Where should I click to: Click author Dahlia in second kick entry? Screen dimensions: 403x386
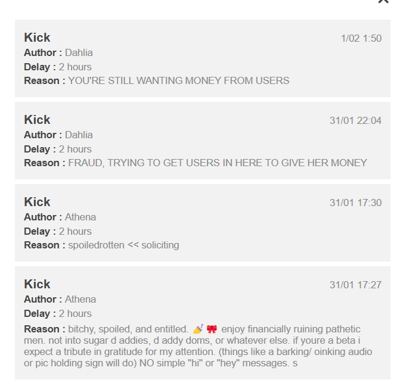(79, 135)
